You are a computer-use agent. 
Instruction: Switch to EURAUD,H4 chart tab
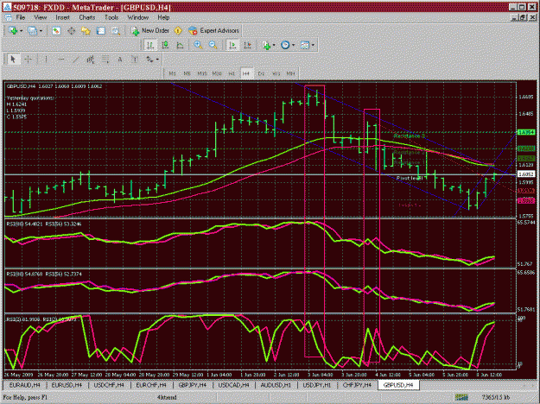(25, 385)
